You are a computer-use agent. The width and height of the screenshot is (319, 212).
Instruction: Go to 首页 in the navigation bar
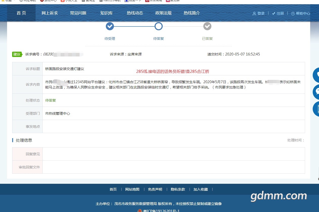(21, 13)
